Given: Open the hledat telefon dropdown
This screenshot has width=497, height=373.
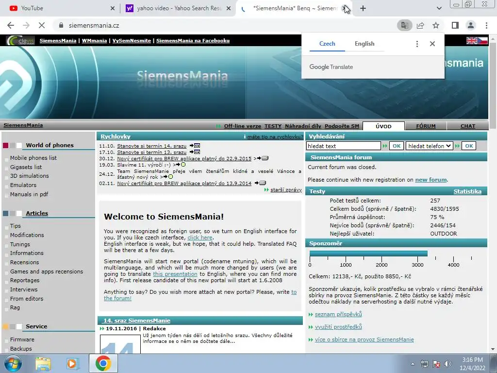Looking at the screenshot, I should coord(429,146).
